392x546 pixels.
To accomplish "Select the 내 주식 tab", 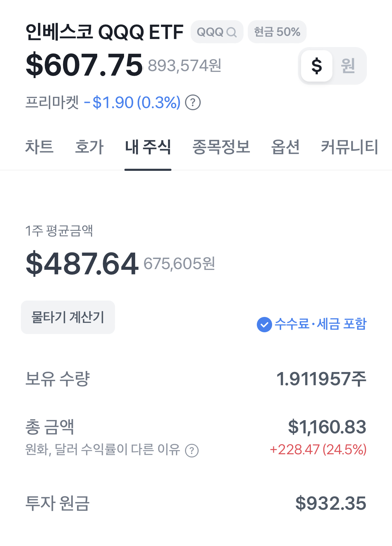I will 148,147.
